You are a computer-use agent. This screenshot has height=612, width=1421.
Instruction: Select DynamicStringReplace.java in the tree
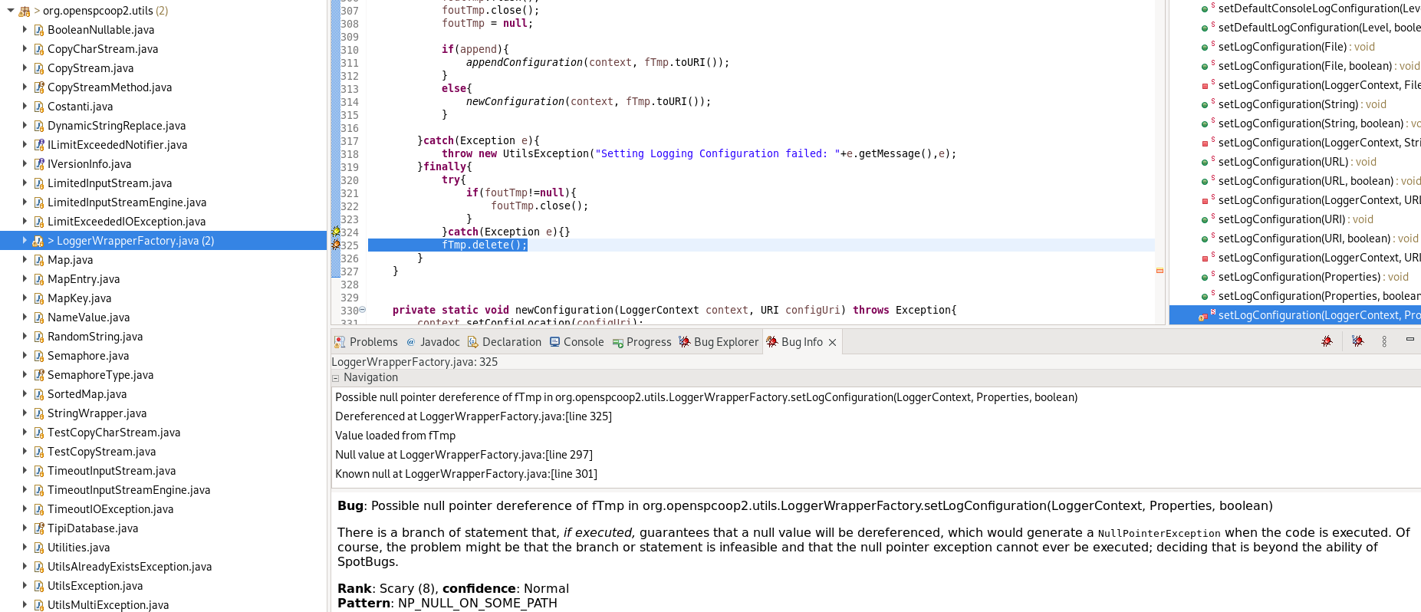click(x=117, y=126)
